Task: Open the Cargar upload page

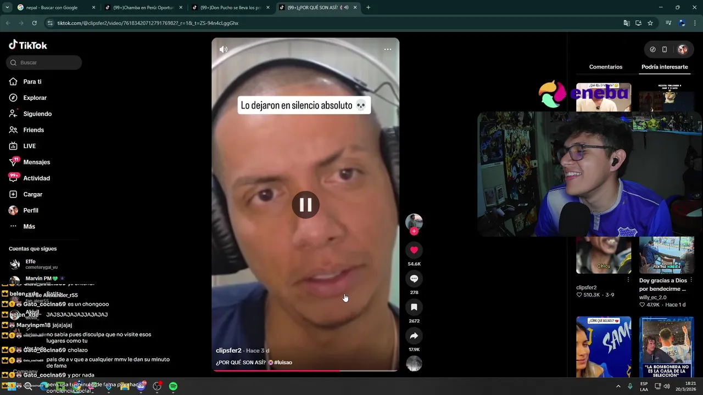Action: click(x=33, y=194)
